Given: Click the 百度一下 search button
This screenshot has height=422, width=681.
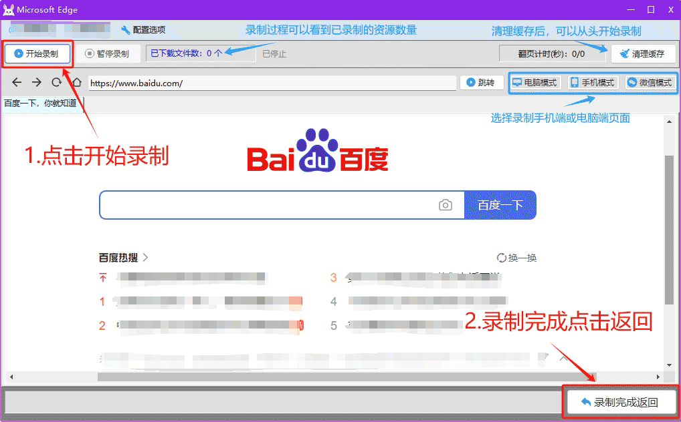Looking at the screenshot, I should [x=500, y=205].
